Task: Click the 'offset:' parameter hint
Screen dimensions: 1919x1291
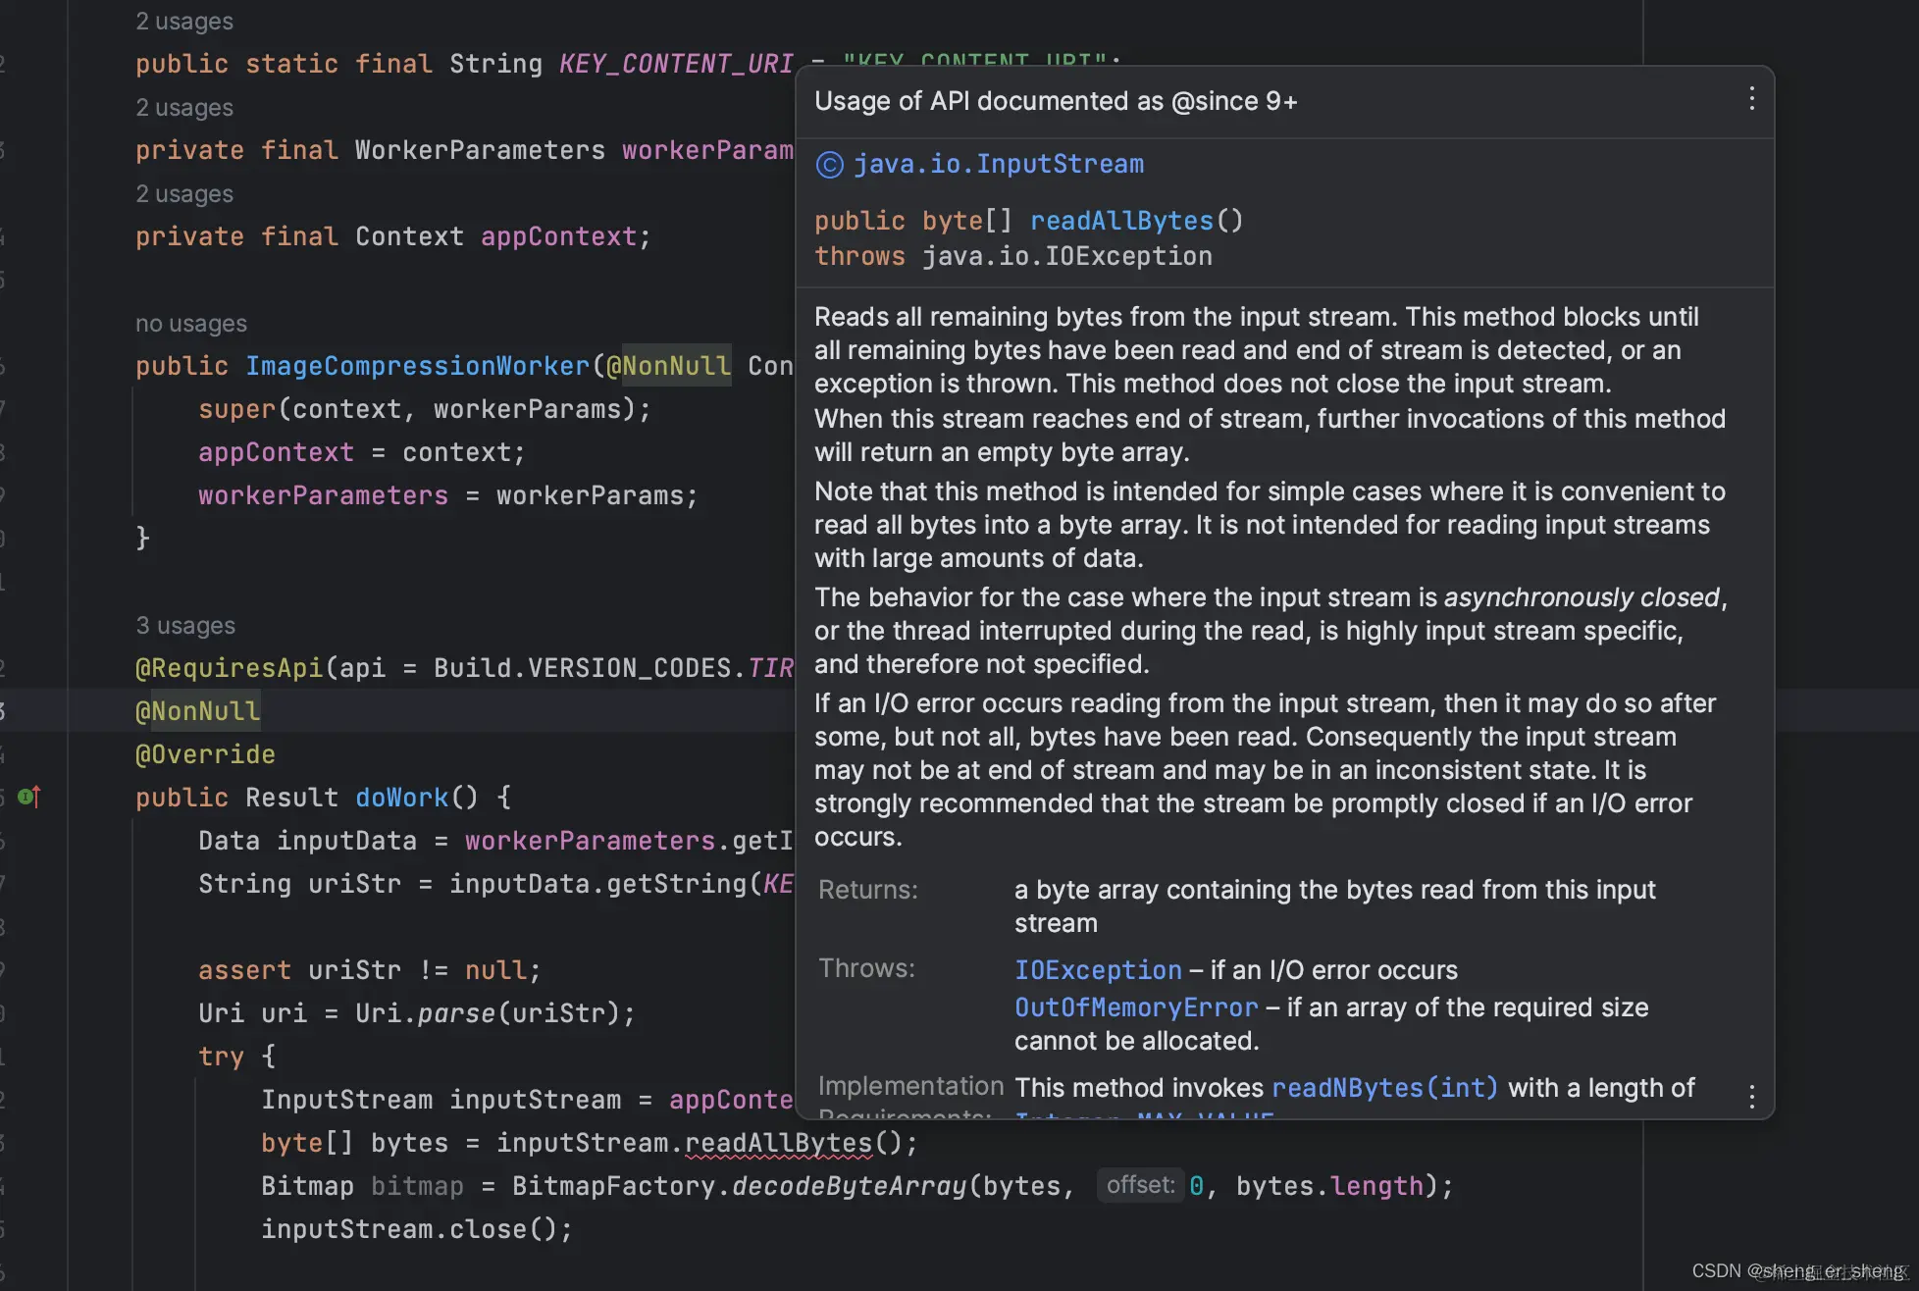Action: (1140, 1185)
